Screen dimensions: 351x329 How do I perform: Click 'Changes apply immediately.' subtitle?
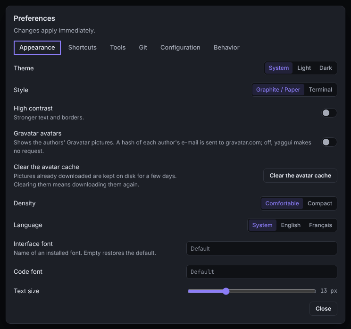tap(54, 31)
